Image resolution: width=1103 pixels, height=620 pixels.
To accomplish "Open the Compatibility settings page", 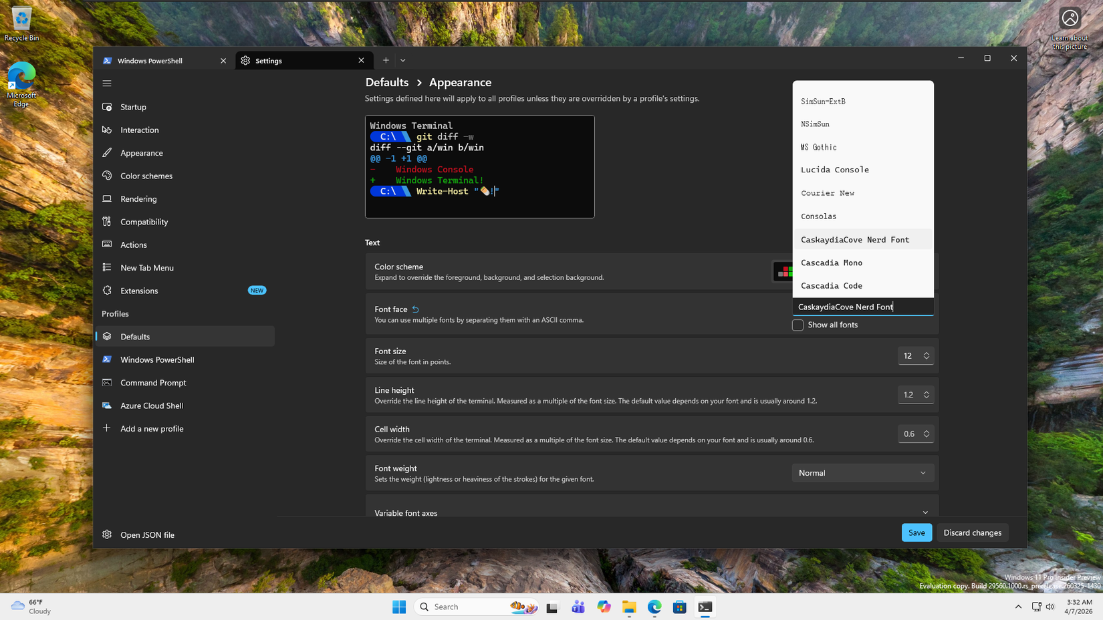I will 144,221.
